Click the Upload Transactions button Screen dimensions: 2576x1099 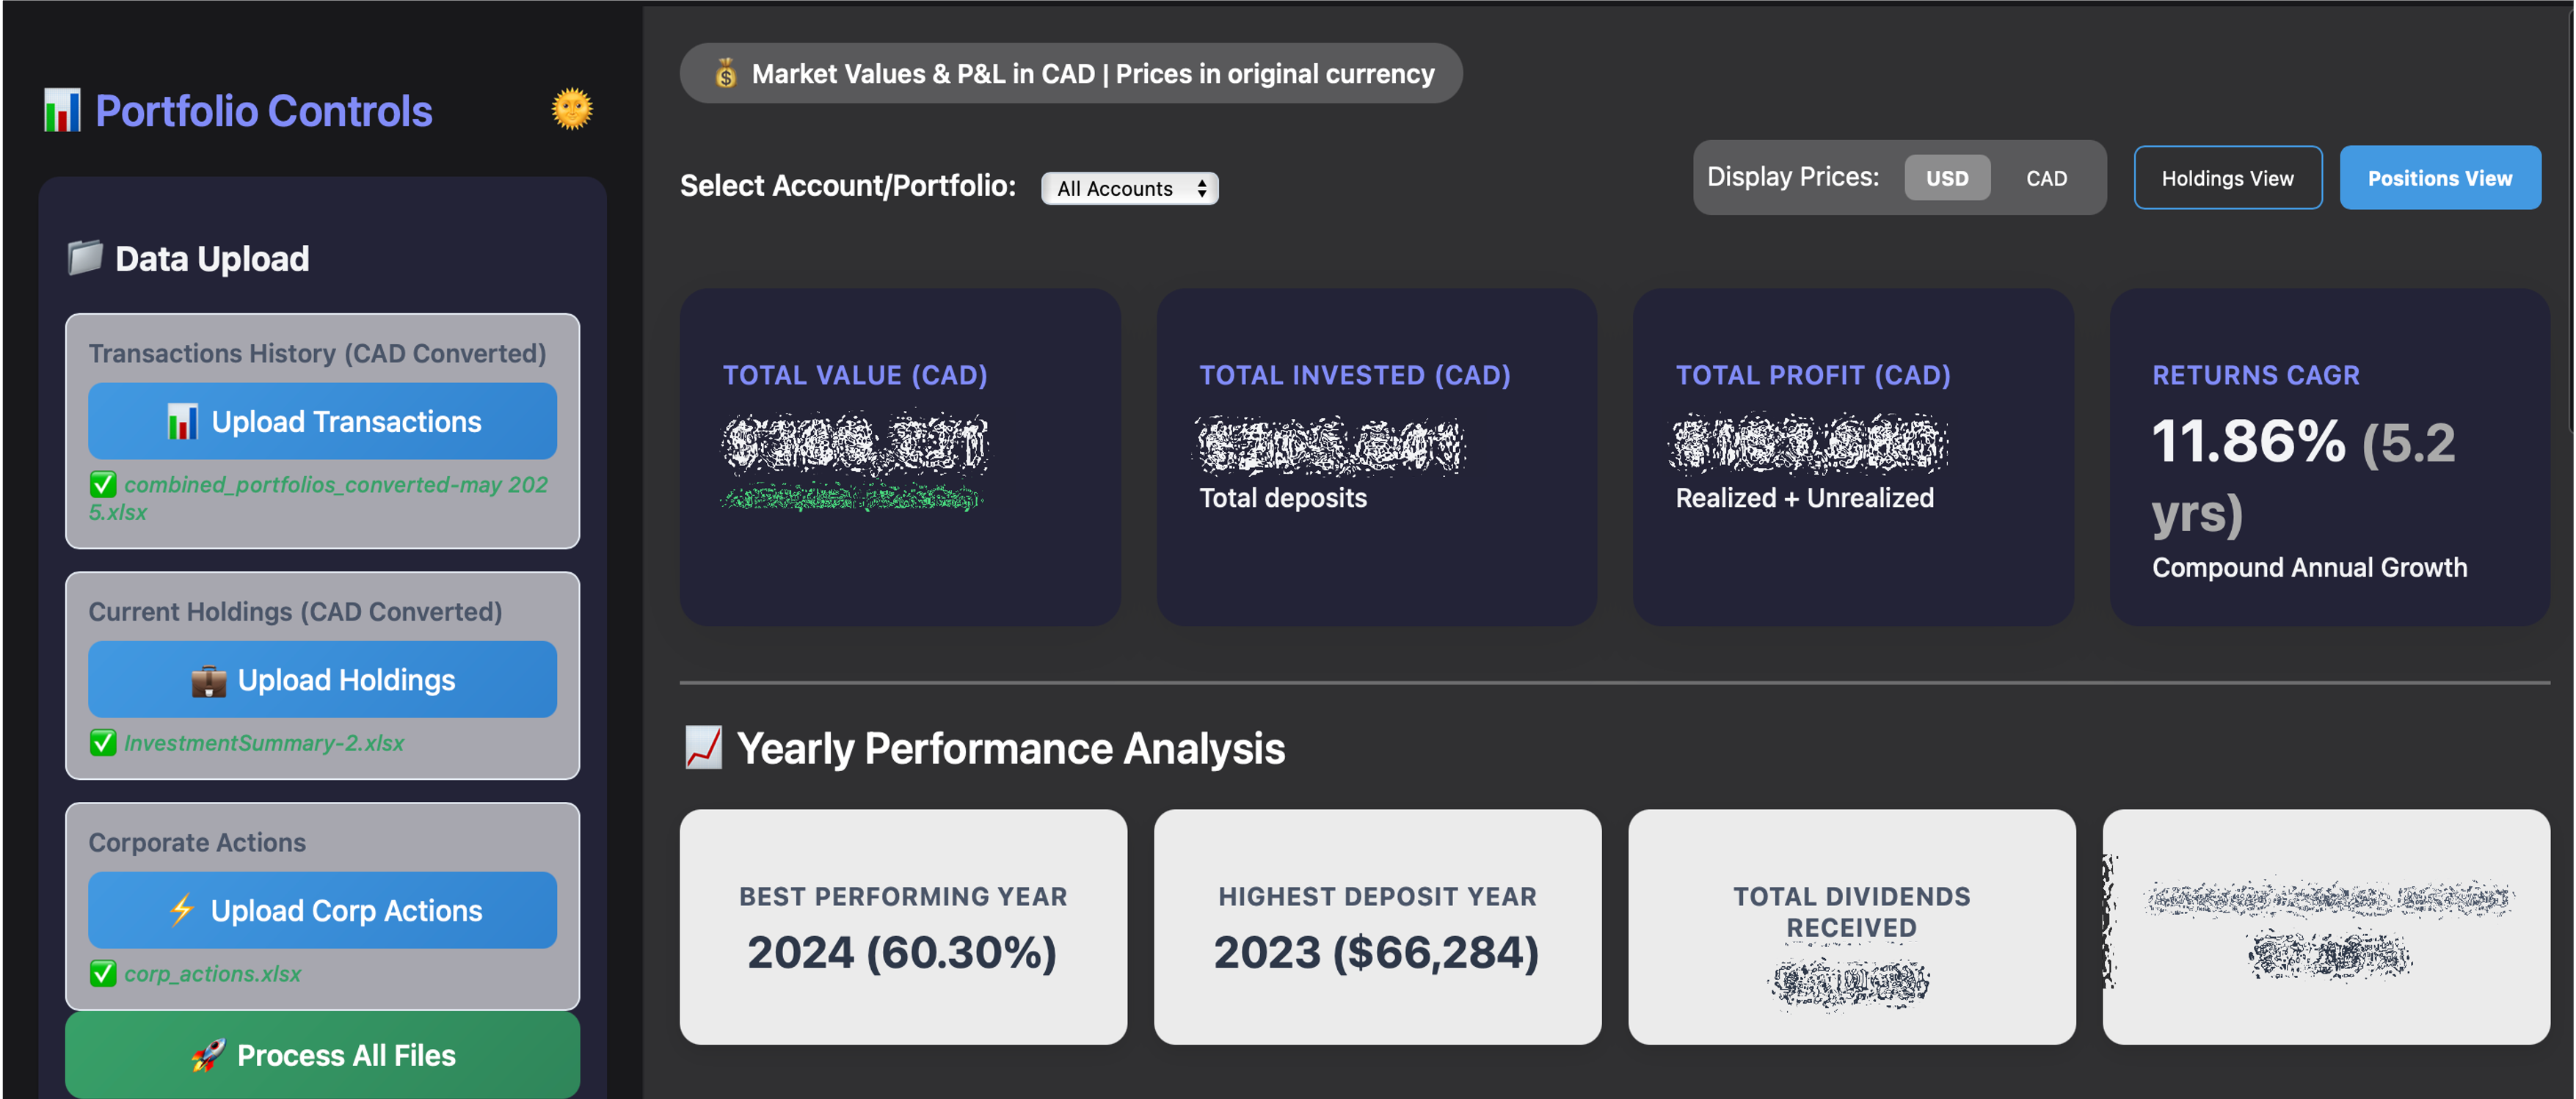(x=322, y=422)
